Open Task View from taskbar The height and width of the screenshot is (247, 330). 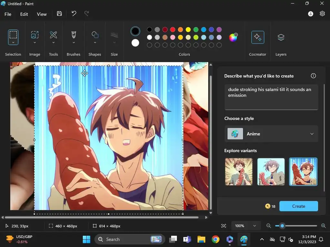click(x=173, y=239)
